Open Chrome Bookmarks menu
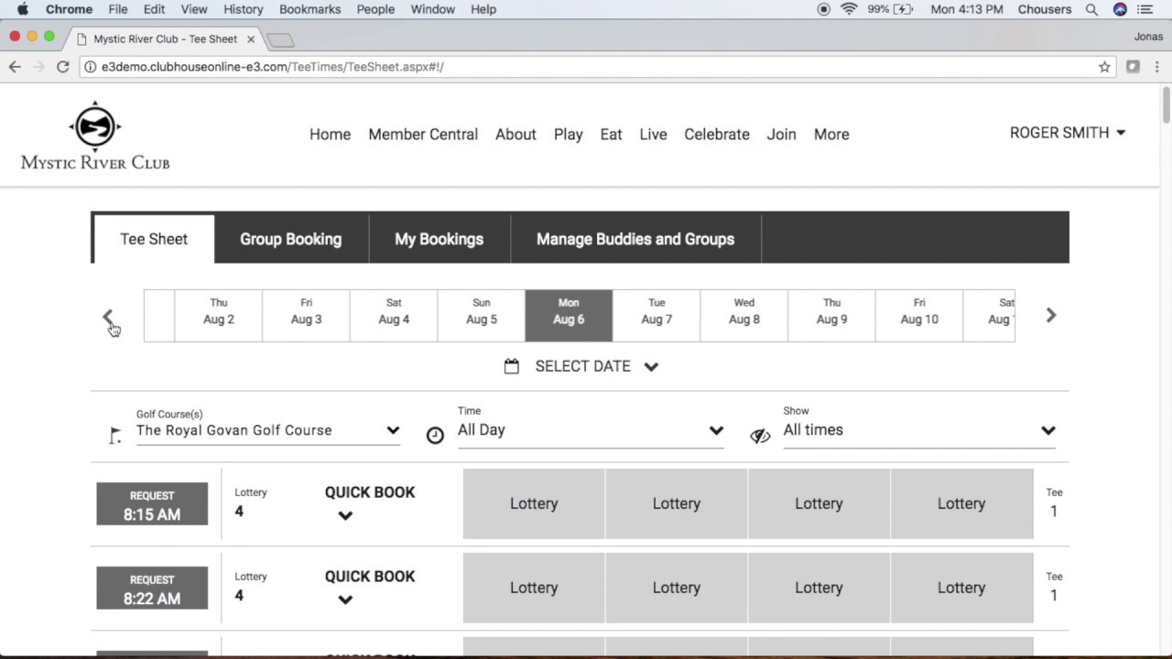The width and height of the screenshot is (1172, 659). (x=309, y=9)
